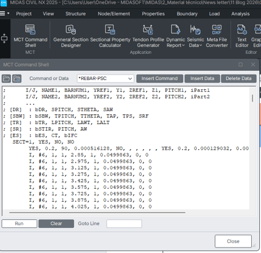This screenshot has height=253, width=261.
Task: Click the line containing 3.275 value
Action: click(x=90, y=174)
